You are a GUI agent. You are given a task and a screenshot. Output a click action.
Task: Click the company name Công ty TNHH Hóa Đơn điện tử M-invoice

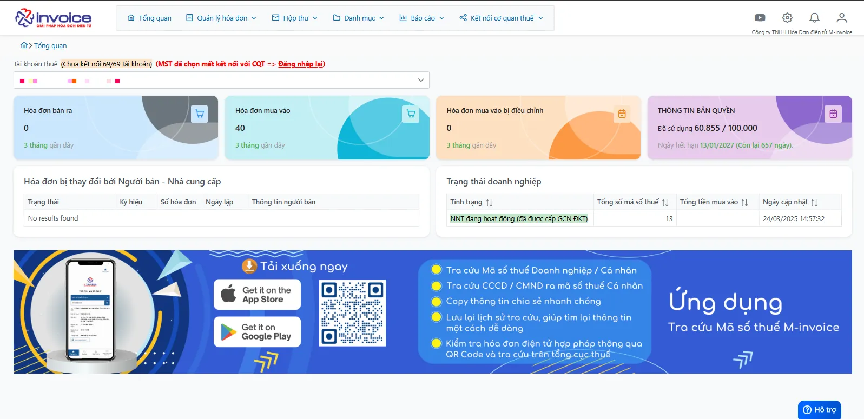pos(802,32)
